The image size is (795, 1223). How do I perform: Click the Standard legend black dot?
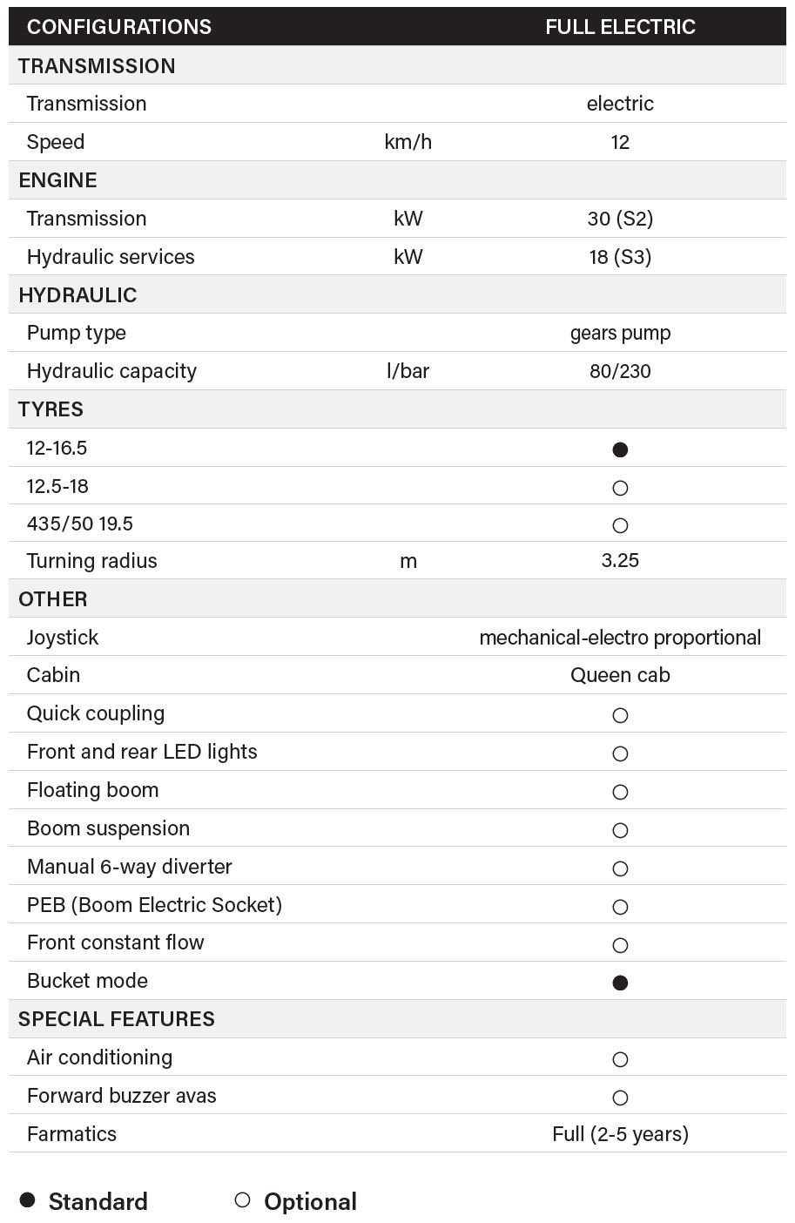(x=28, y=1199)
